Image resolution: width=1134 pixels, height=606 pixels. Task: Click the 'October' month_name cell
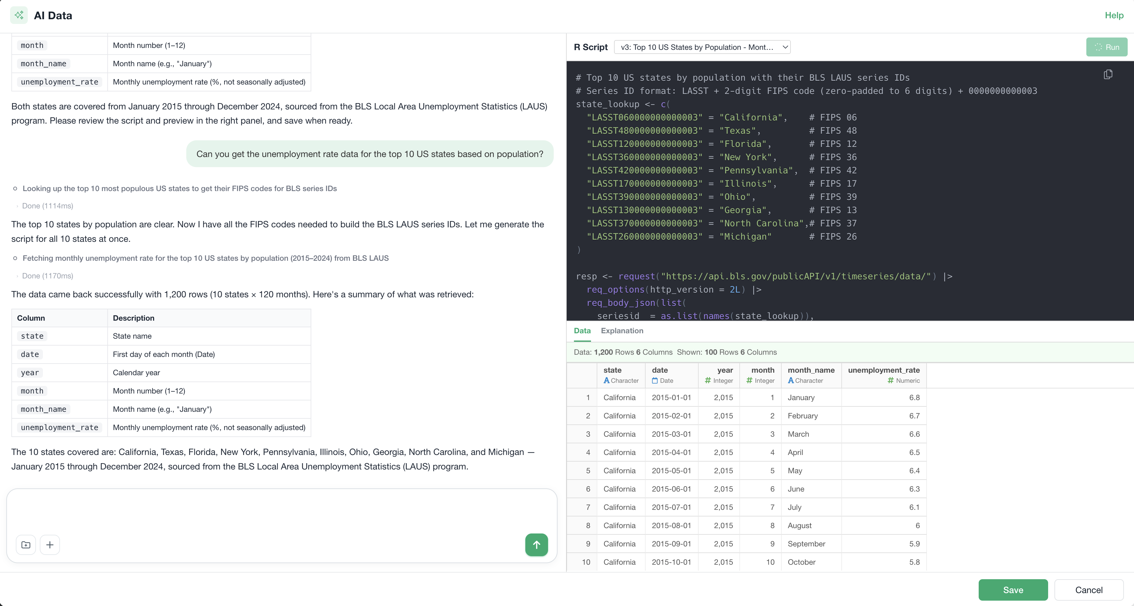(811, 562)
